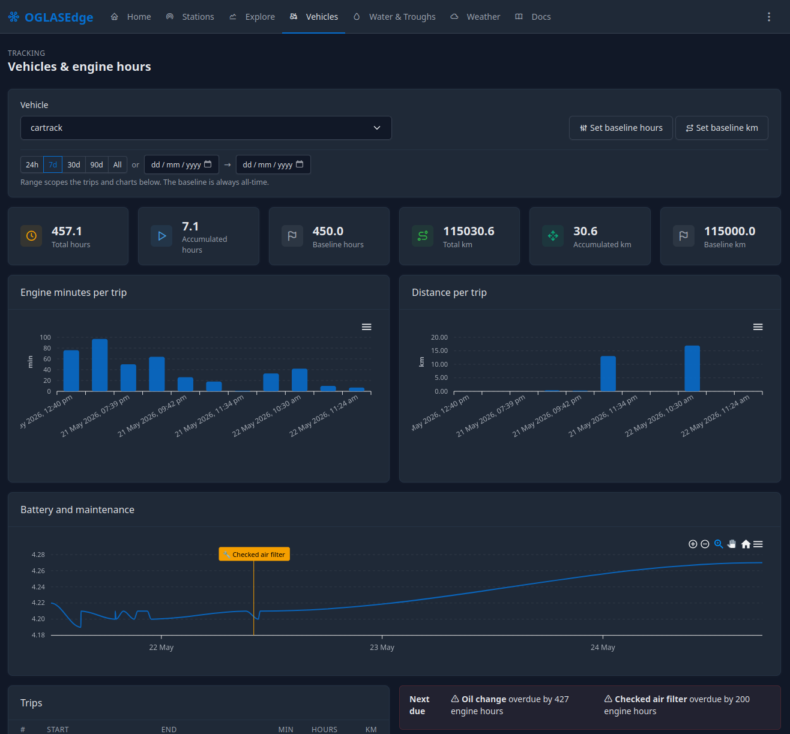
Task: Click the Total km route icon
Action: pos(423,236)
